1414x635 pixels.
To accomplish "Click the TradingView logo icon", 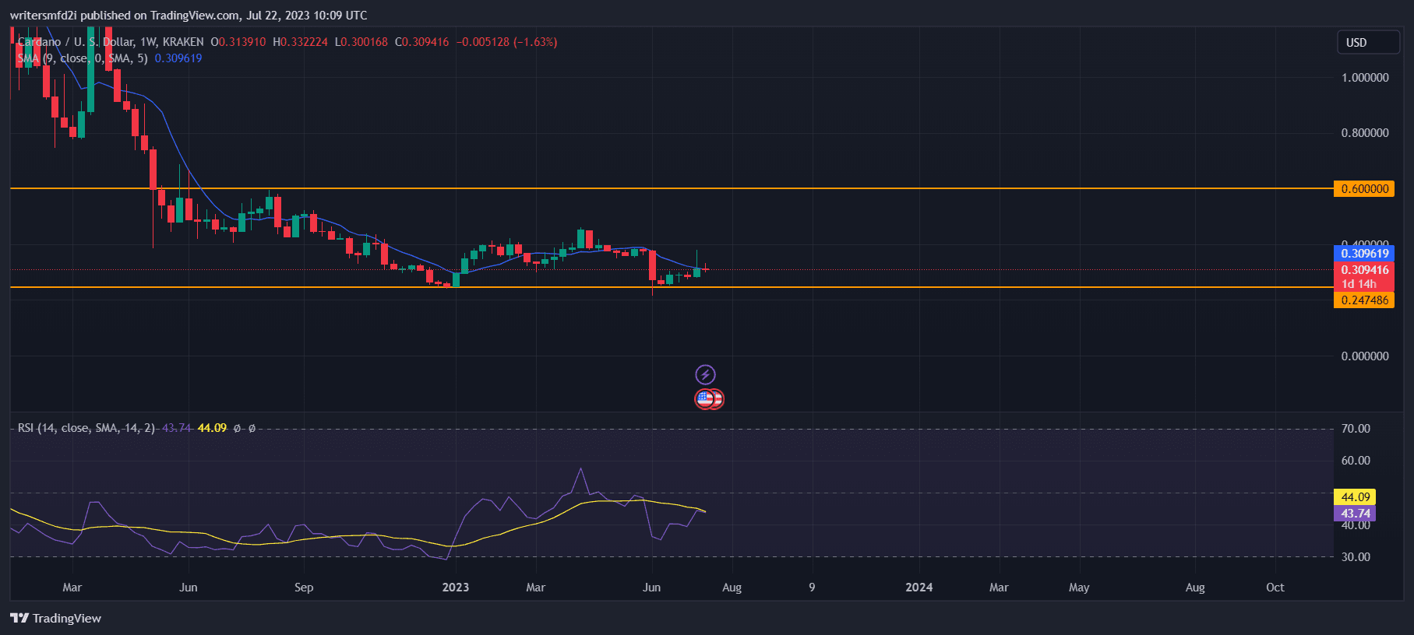I will [19, 618].
